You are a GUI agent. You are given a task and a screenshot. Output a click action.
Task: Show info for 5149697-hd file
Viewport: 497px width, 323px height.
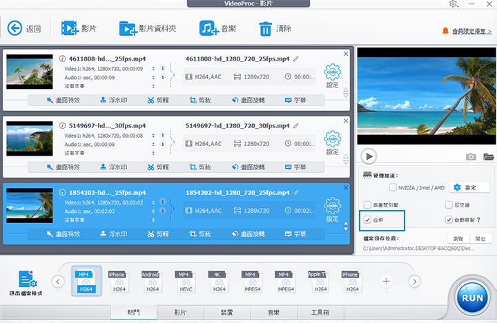tap(62, 125)
